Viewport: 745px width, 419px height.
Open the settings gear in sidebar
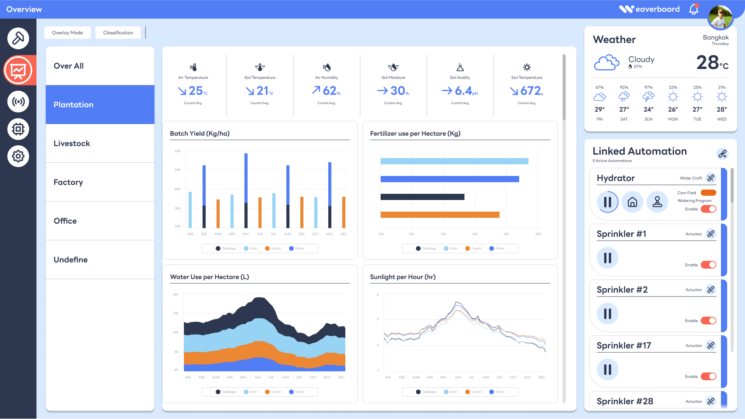18,156
